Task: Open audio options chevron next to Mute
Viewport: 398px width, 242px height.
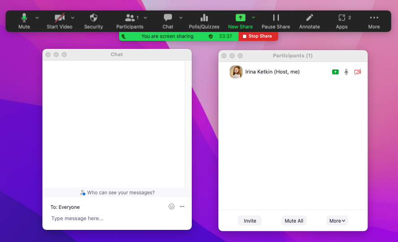Action: pos(37,18)
